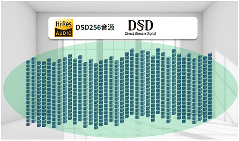Click the Hi-Res Audio logo badge

[x=64, y=28]
